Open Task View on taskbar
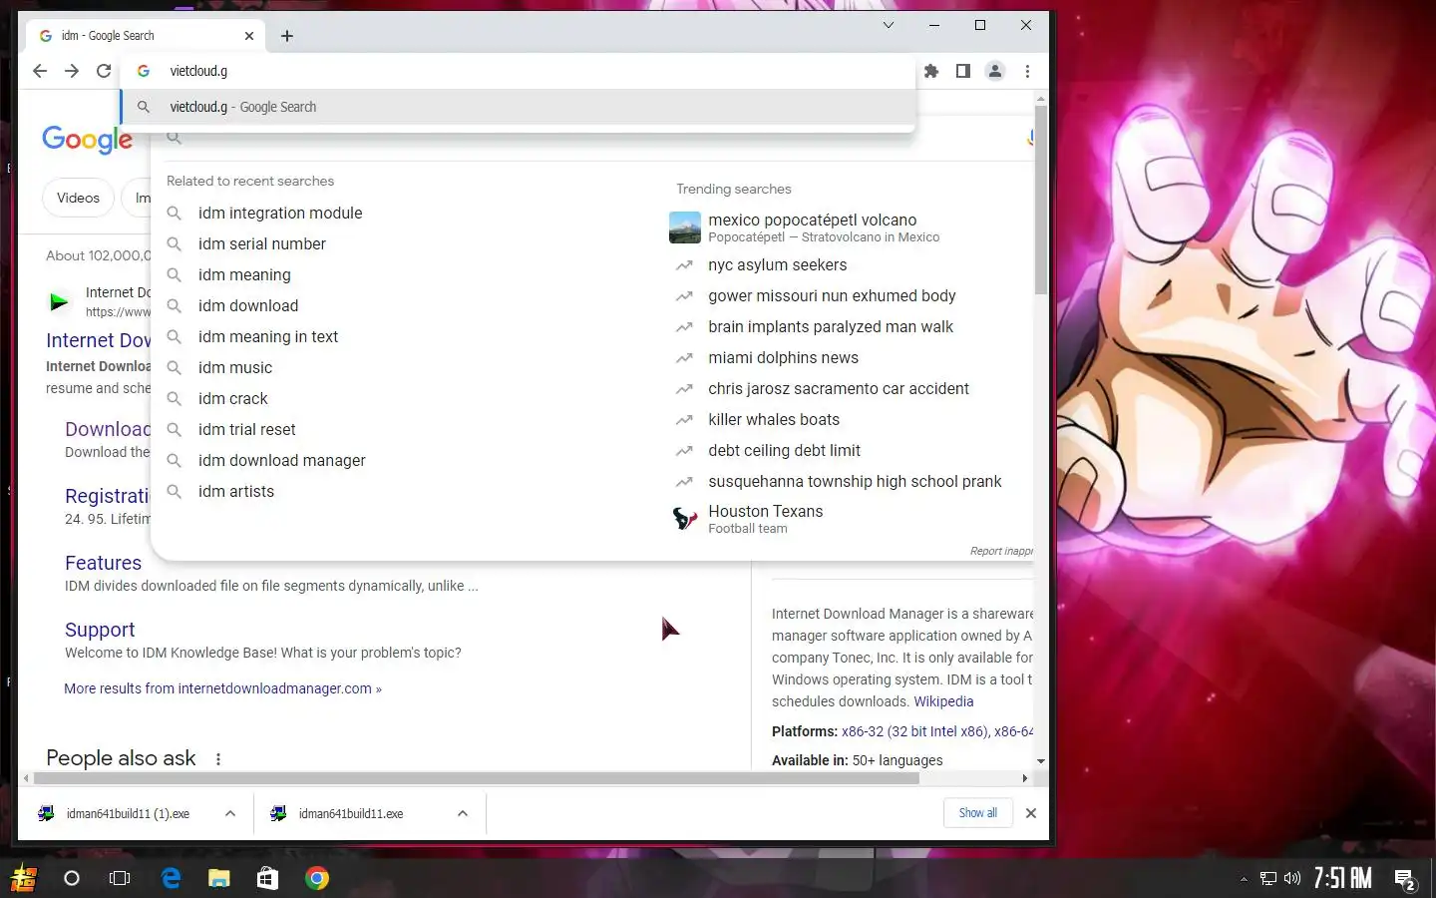Viewport: 1436px width, 898px height. click(x=120, y=878)
